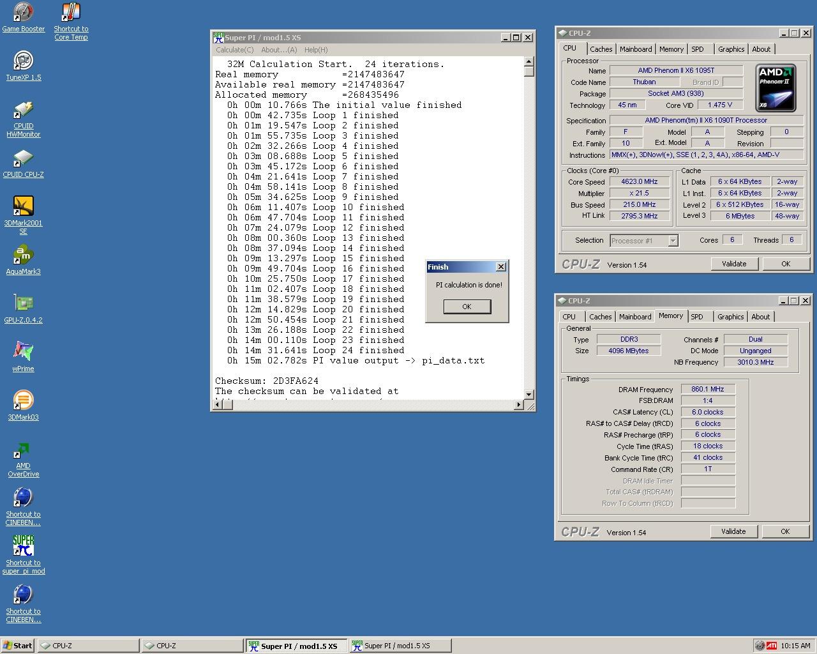Open bottom Shortcut to CINEBENCH icon
The image size is (817, 654).
[x=24, y=604]
